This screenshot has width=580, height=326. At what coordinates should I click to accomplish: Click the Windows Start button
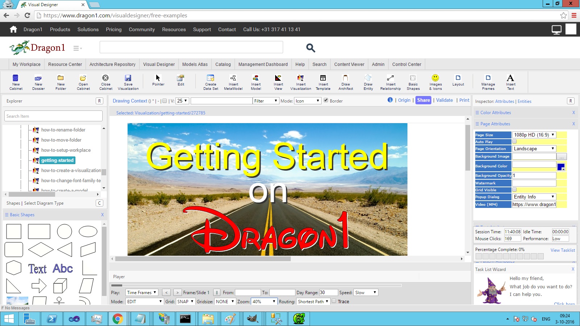point(9,319)
